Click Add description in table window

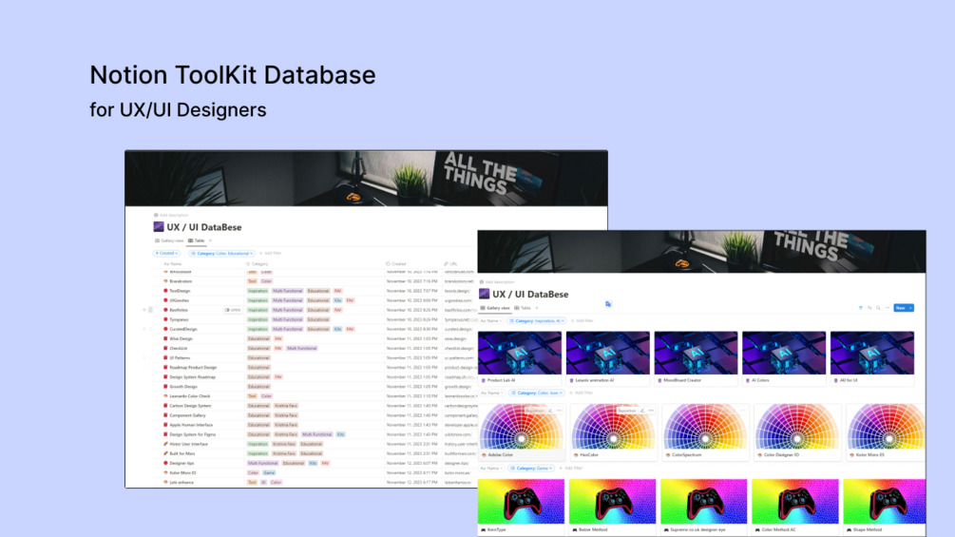(x=171, y=215)
